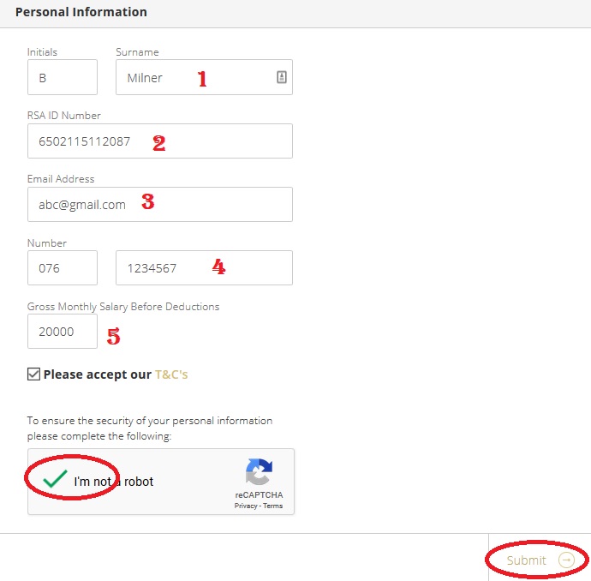The height and width of the screenshot is (581, 591).
Task: Click into the Surname text field
Action: click(x=197, y=77)
